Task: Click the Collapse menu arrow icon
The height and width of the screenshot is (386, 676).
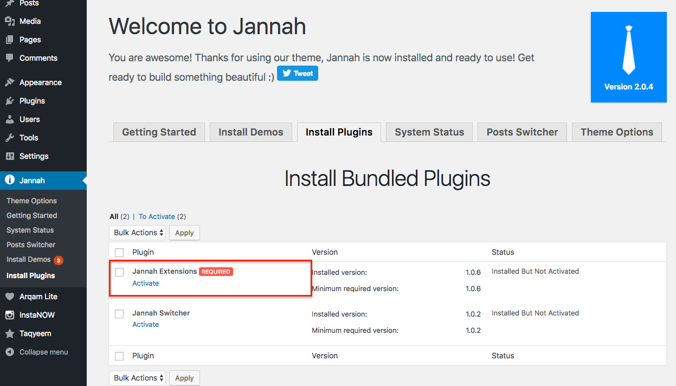Action: [x=10, y=352]
